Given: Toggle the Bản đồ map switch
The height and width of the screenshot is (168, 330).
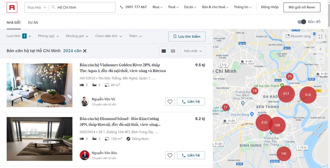Looking at the screenshot, I should pyautogui.click(x=301, y=22).
